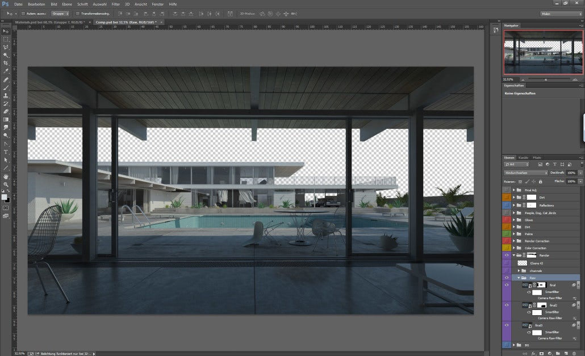
Task: Open the Hindurchwirken blend mode dropdown
Action: [525, 173]
